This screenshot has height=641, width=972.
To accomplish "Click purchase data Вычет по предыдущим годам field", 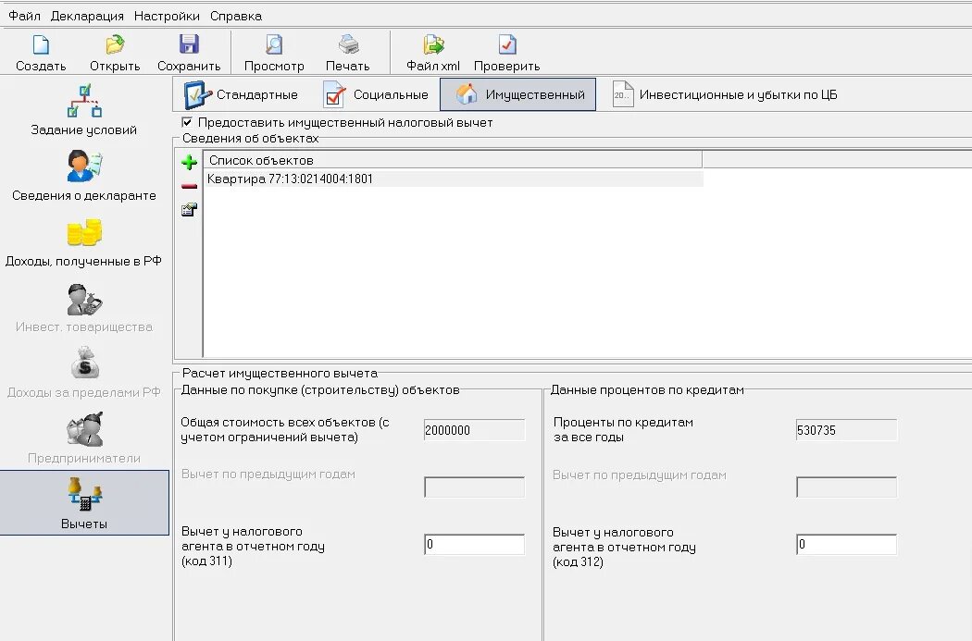I will point(474,487).
